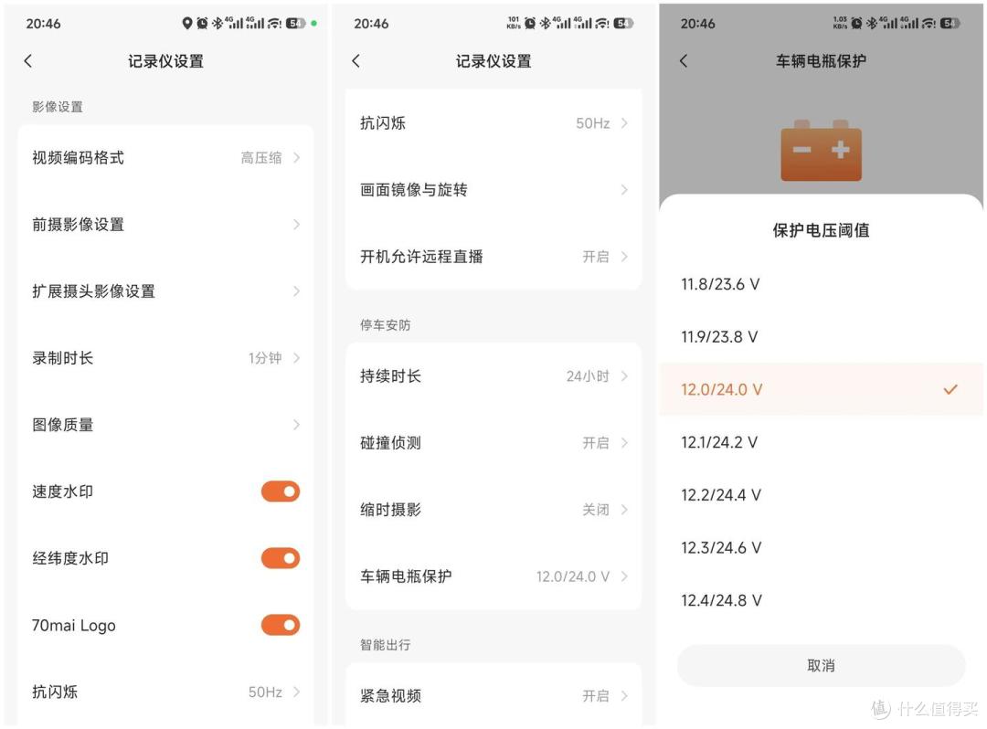Select the 12.1/24.2 V threshold

coord(821,442)
